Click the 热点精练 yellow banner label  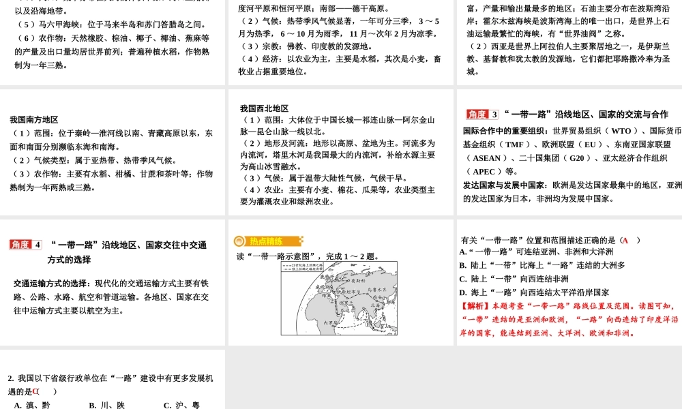[x=266, y=241]
